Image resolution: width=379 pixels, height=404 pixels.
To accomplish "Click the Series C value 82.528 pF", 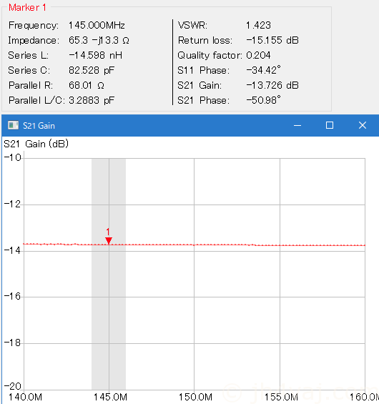I will pyautogui.click(x=92, y=70).
